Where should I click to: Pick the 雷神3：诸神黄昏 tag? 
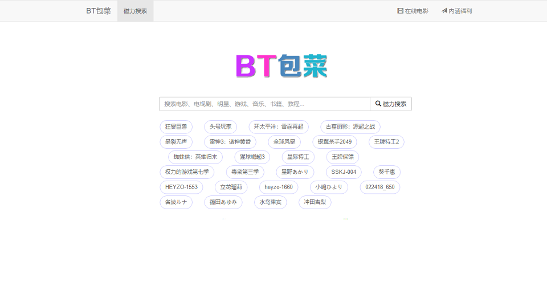pyautogui.click(x=230, y=142)
